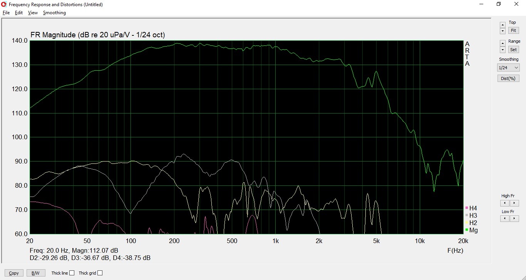Enable the Thick line checkbox
This screenshot has width=526, height=280.
pyautogui.click(x=72, y=273)
